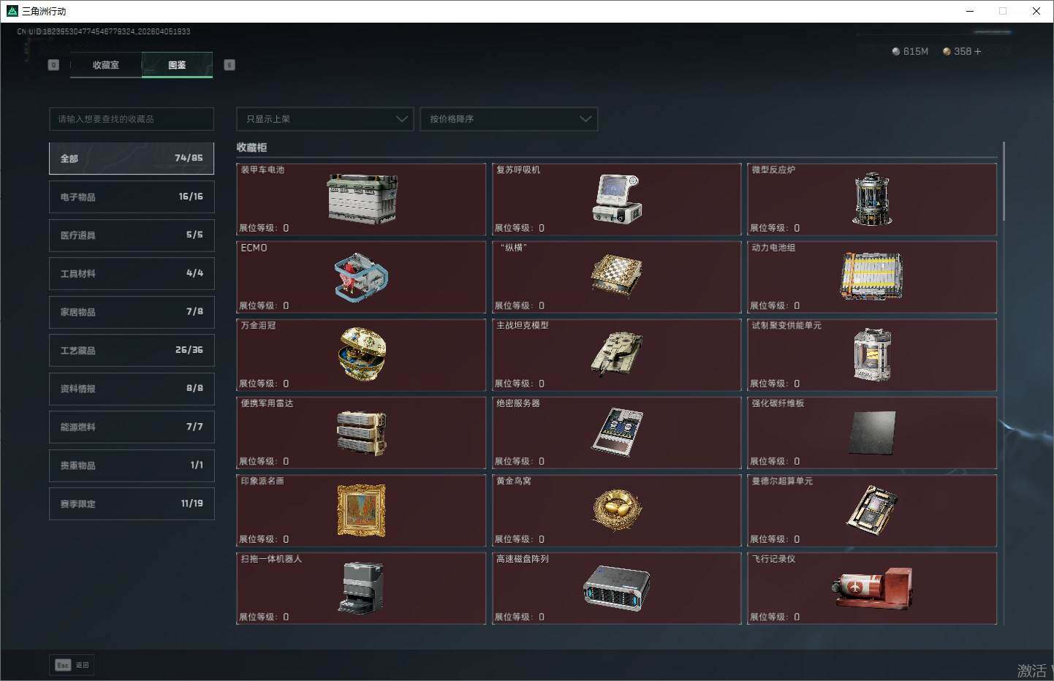
Task: Click the silver coin icon beside 615M
Action: click(896, 51)
